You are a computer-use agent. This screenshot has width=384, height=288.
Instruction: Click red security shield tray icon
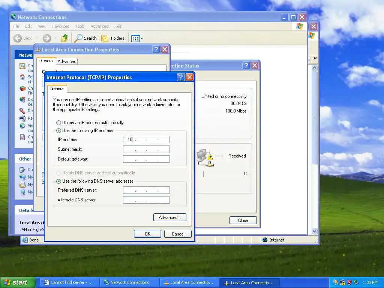(349, 282)
